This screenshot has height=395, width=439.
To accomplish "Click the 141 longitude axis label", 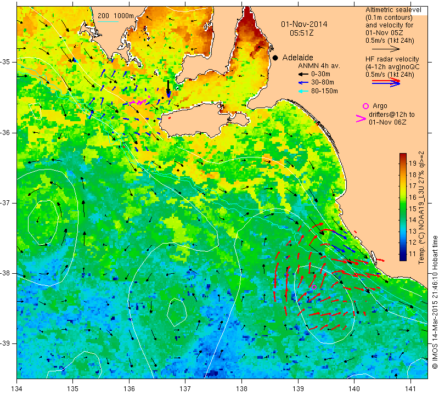I will point(410,389).
